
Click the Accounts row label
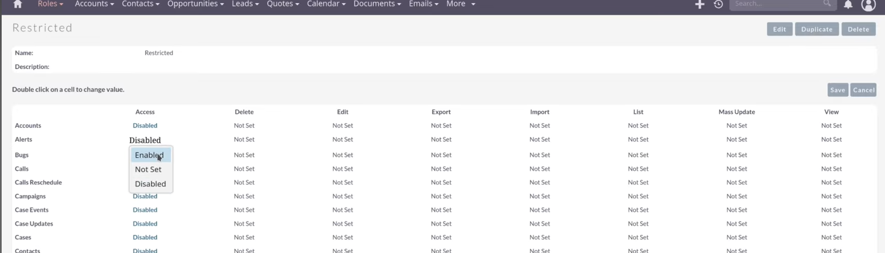coord(28,125)
